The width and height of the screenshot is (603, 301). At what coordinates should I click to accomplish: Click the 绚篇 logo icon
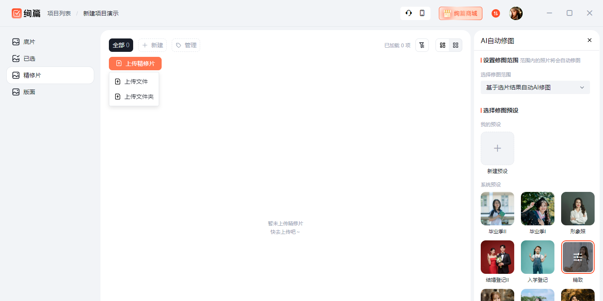17,13
